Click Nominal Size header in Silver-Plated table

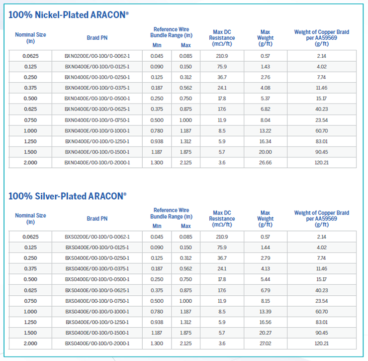(x=30, y=219)
